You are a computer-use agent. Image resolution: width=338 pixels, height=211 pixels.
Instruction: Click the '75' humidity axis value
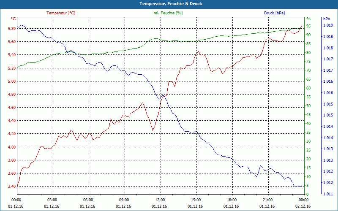[308, 62]
